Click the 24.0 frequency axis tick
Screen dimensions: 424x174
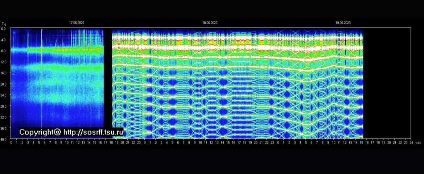point(4,95)
